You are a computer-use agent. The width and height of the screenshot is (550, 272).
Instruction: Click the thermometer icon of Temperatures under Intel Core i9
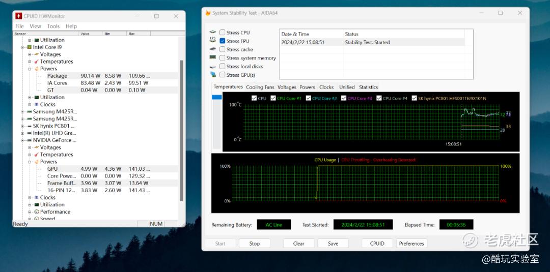click(x=37, y=61)
